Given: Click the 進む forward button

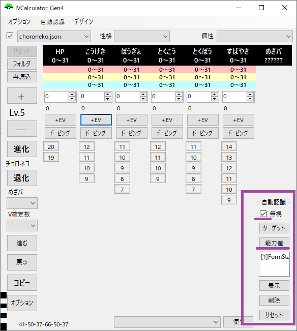Looking at the screenshot, I should [22, 243].
